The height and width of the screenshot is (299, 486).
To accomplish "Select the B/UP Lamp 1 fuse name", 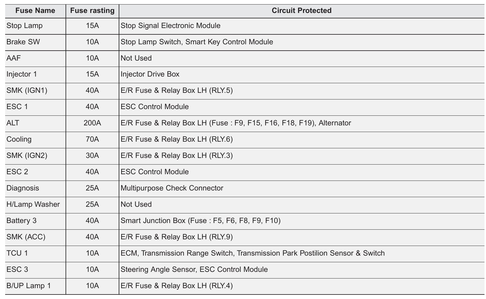I will 29,286.
